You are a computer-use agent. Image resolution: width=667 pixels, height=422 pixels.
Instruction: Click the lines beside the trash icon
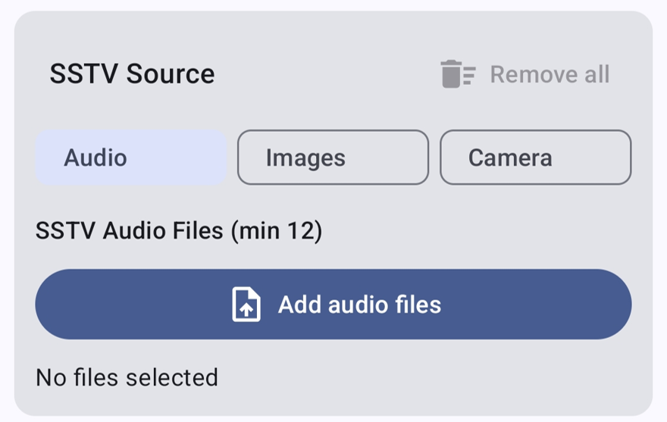coord(470,75)
